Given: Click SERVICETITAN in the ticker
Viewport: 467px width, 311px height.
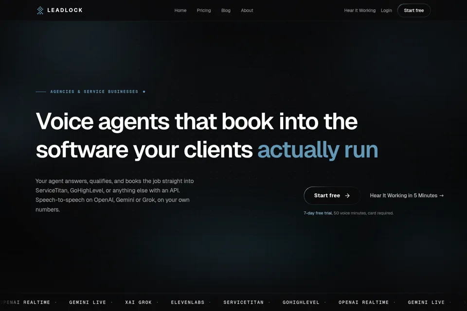Looking at the screenshot, I should (x=244, y=302).
